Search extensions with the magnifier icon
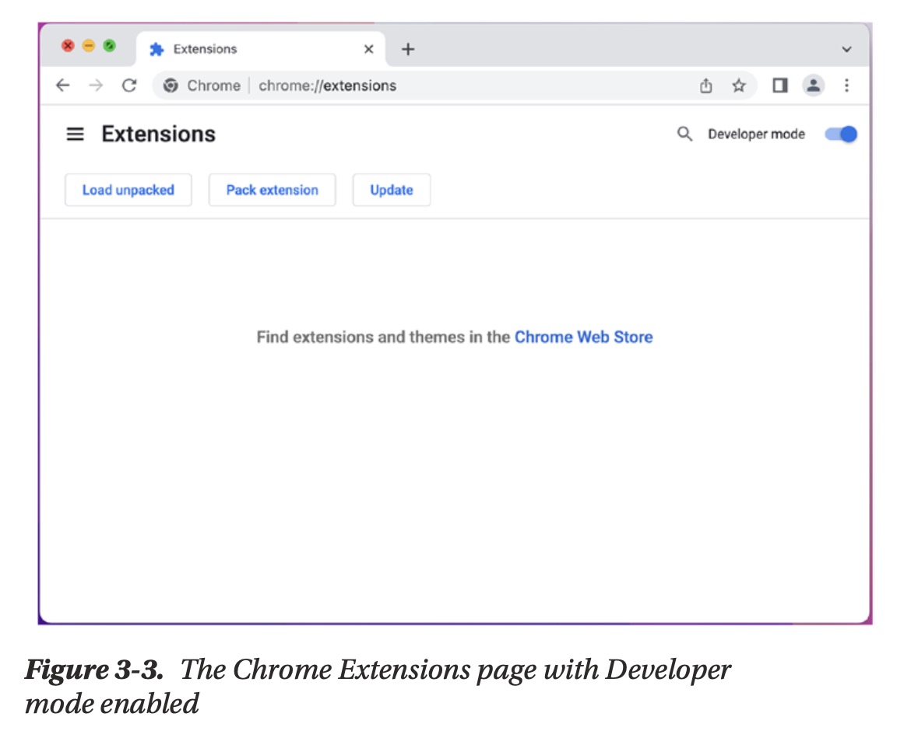The height and width of the screenshot is (745, 911). 684,135
